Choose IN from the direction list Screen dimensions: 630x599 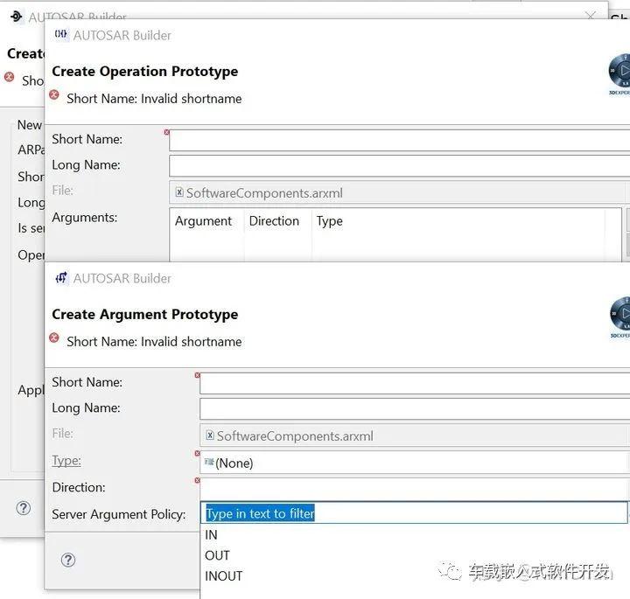pyautogui.click(x=211, y=535)
